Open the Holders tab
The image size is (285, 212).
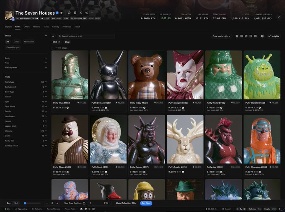pyautogui.click(x=36, y=26)
